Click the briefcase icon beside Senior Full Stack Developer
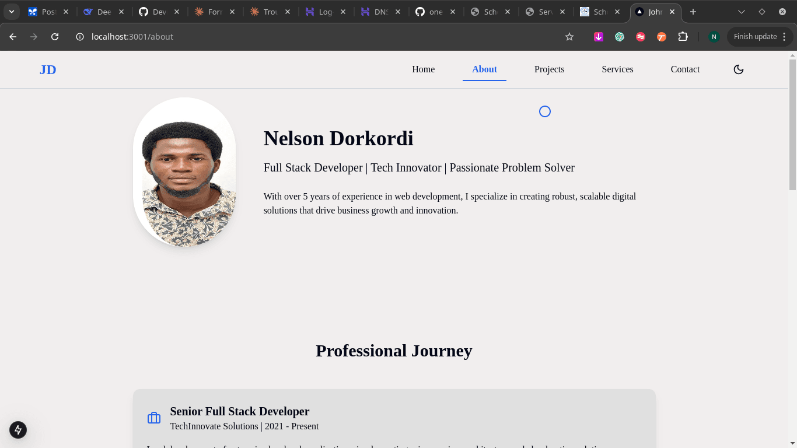 pyautogui.click(x=154, y=418)
